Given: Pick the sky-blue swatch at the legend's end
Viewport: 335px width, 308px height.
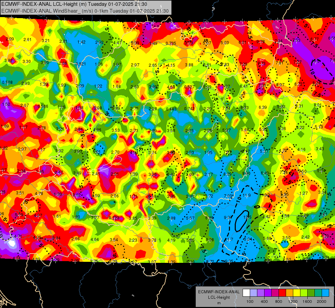Looking at the screenshot, I should tap(325, 293).
